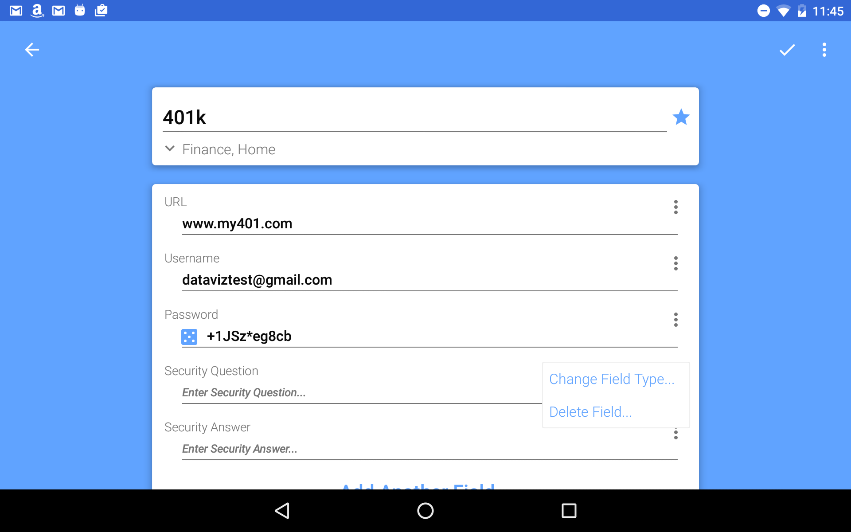Click the Enter Security Question field
The image size is (851, 532).
pyautogui.click(x=362, y=393)
